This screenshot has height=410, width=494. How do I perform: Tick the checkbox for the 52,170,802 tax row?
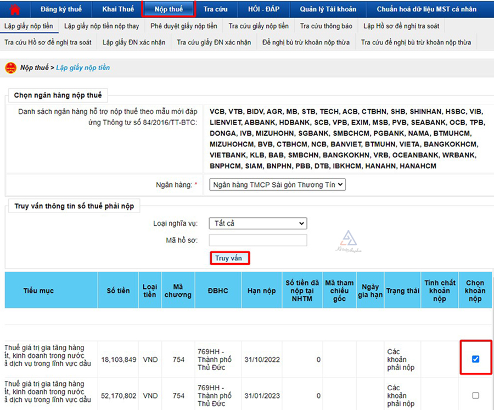click(x=475, y=395)
